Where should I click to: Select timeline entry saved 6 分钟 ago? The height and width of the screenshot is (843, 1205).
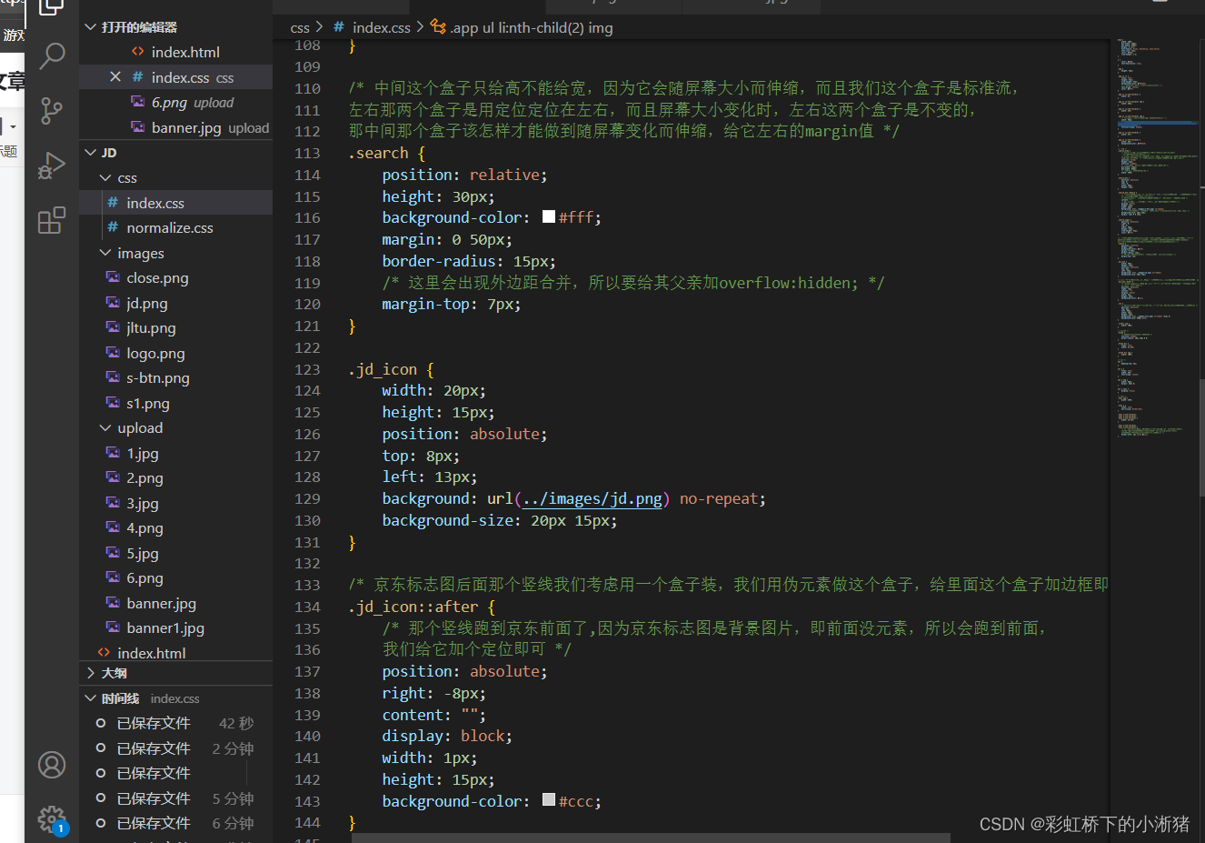[x=175, y=823]
